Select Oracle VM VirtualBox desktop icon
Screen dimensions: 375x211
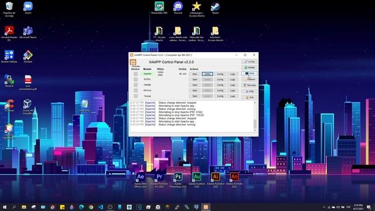(x=28, y=107)
